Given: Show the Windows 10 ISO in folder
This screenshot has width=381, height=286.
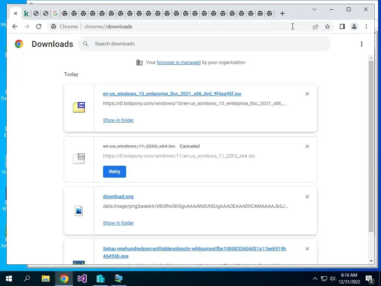Looking at the screenshot, I should pyautogui.click(x=118, y=120).
